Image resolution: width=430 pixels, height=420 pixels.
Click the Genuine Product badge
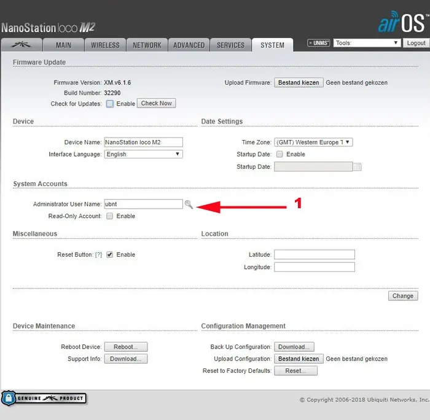pyautogui.click(x=44, y=399)
